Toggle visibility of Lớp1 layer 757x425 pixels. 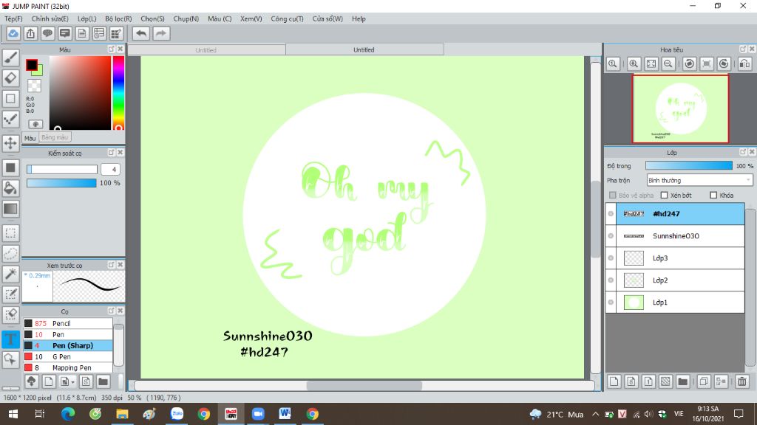tap(611, 302)
